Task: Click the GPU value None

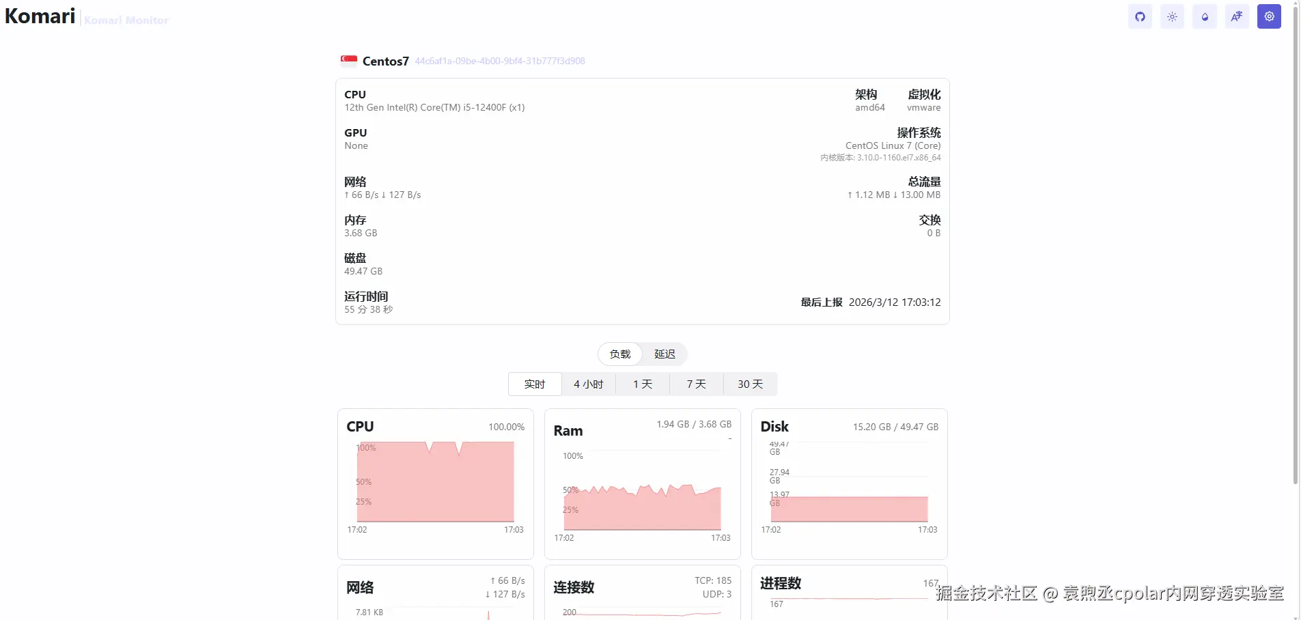Action: 356,145
